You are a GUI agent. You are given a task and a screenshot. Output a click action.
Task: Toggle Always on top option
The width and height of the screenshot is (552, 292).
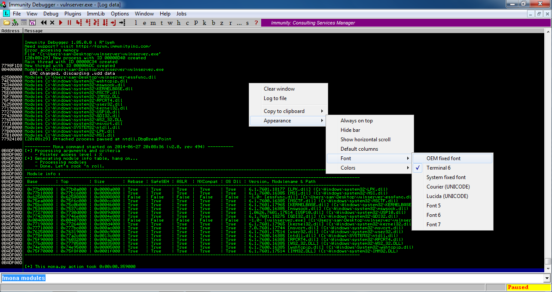pyautogui.click(x=357, y=121)
